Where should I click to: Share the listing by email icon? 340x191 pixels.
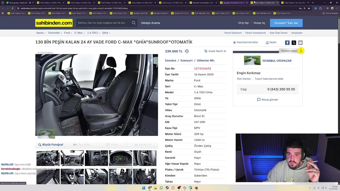[300, 43]
